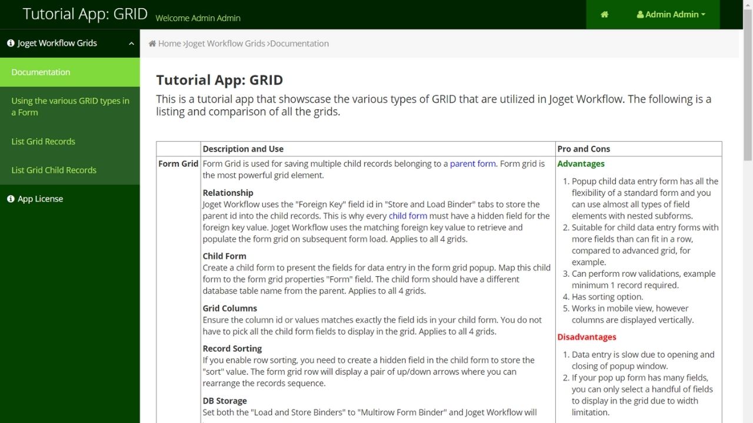
Task: Collapse the Joget Workflow Grids sidebar chevron
Action: coord(131,43)
